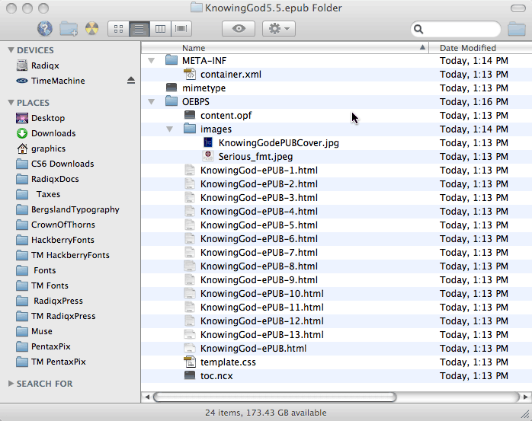
Task: Open TM HackberryFonts in the sidebar
Action: tap(62, 255)
